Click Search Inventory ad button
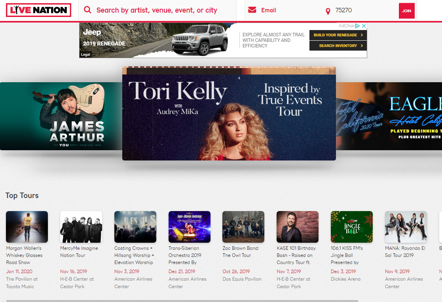The image size is (442, 302). click(x=338, y=45)
